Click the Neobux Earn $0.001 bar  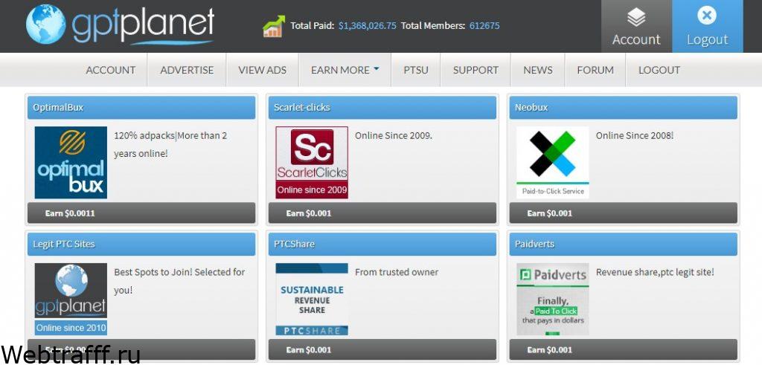pos(624,213)
